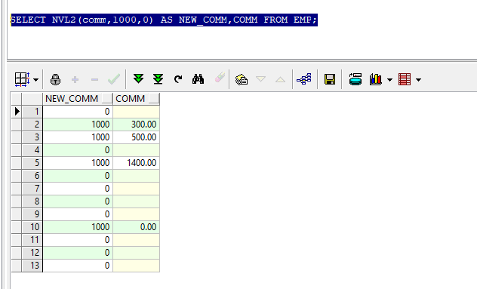Click the COMM cell 1400.00
This screenshot has height=289, width=477.
[x=136, y=163]
